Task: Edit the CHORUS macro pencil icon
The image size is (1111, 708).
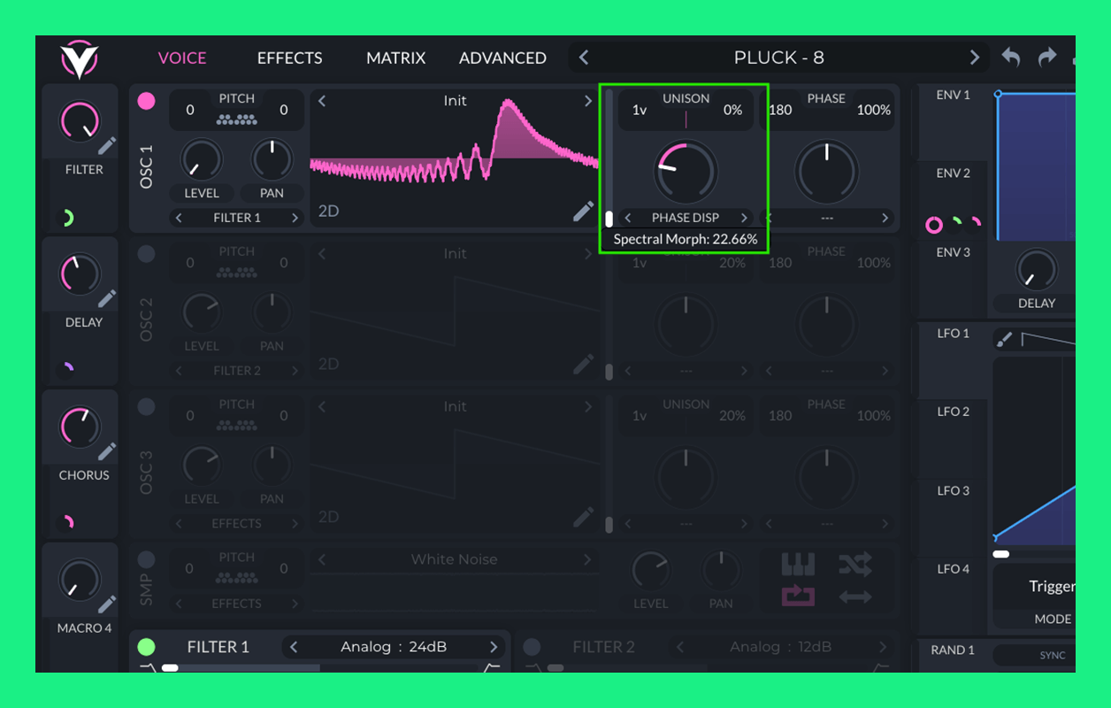Action: point(107,451)
